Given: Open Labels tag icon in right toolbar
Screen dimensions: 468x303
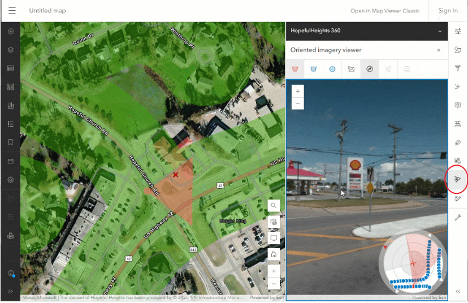Looking at the screenshot, I should (458, 142).
